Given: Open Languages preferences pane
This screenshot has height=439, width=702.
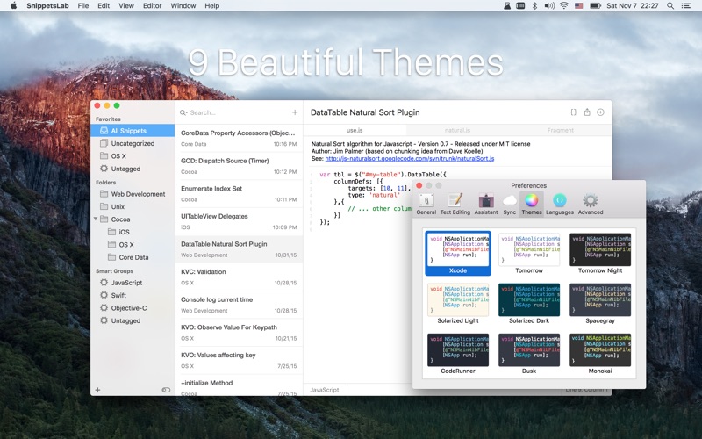Looking at the screenshot, I should 560,204.
